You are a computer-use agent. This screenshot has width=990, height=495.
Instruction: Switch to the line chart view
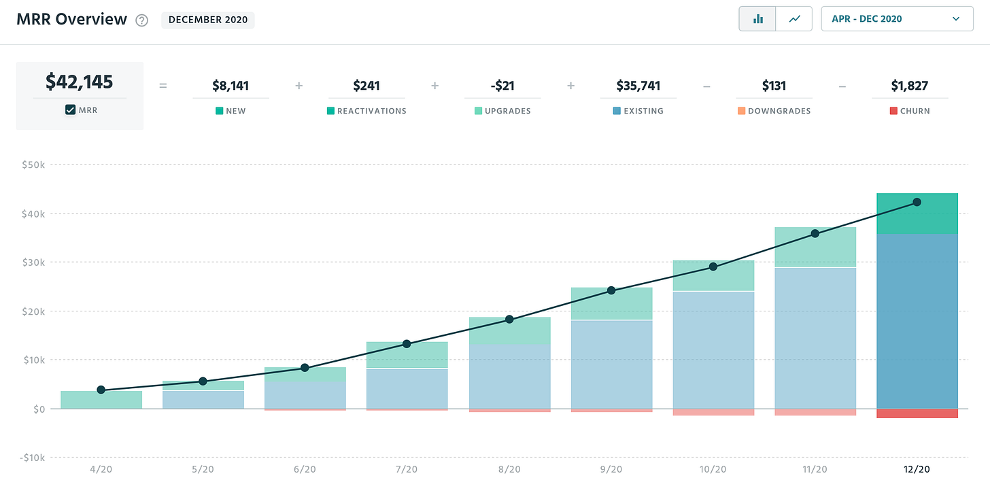tap(793, 18)
